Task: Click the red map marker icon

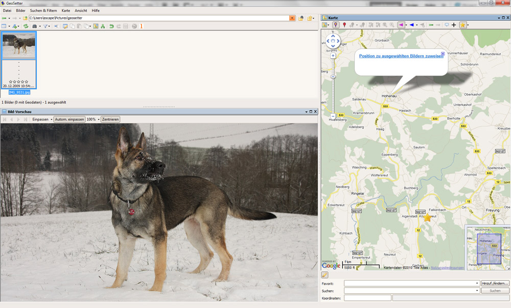Action: pyautogui.click(x=344, y=25)
